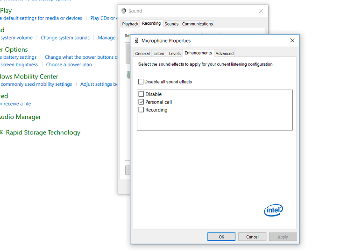Confirm with the OK button

point(221,237)
